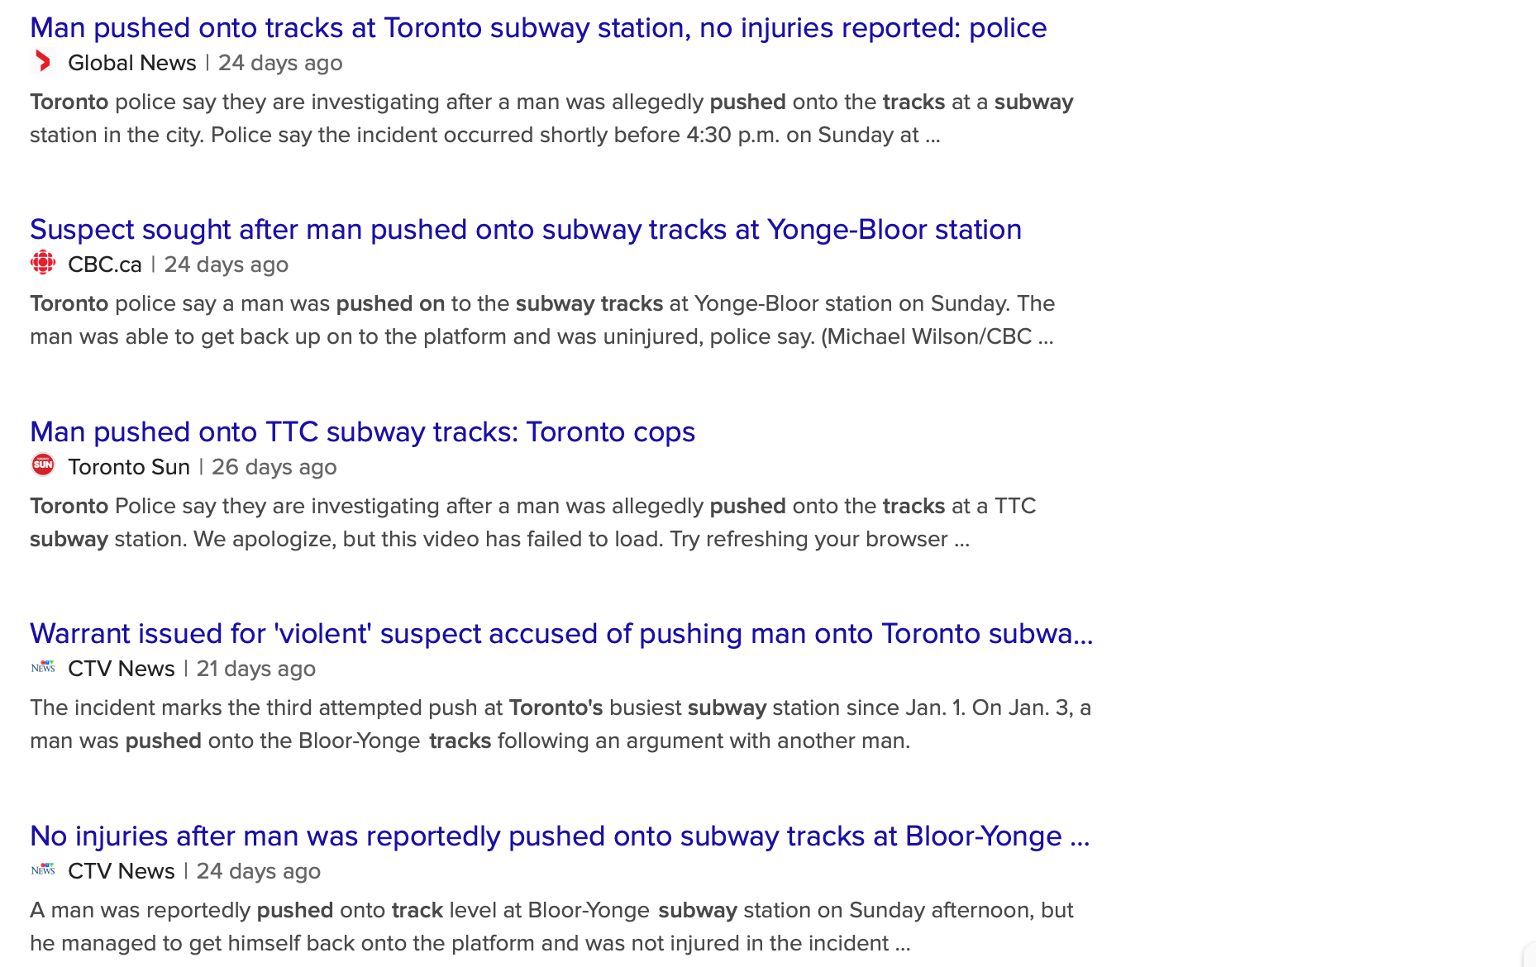Click CTV News name under the warrant headline
Image resolution: width=1536 pixels, height=967 pixels.
122,669
